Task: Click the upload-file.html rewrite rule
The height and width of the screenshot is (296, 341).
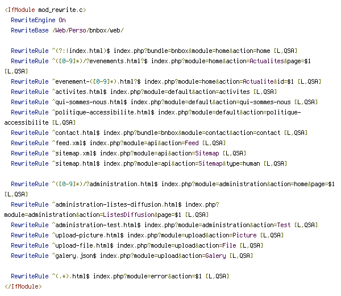Action: coord(137,245)
